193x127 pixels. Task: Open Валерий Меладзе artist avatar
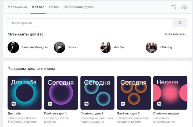(x=13, y=47)
